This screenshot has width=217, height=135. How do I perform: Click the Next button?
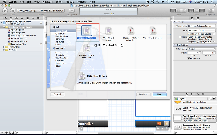(159, 94)
